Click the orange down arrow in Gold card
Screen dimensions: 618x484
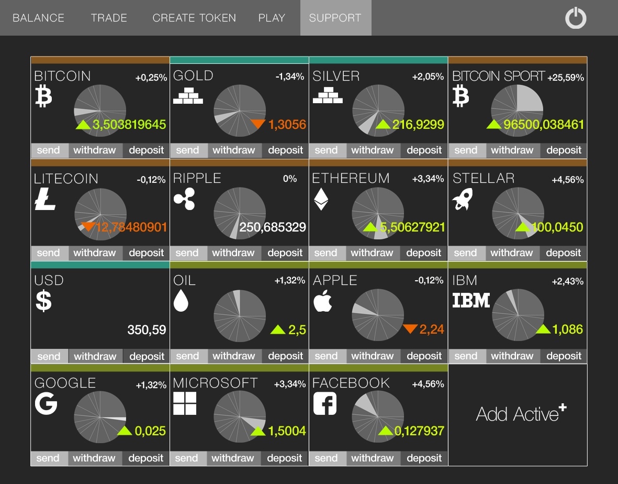tap(258, 124)
